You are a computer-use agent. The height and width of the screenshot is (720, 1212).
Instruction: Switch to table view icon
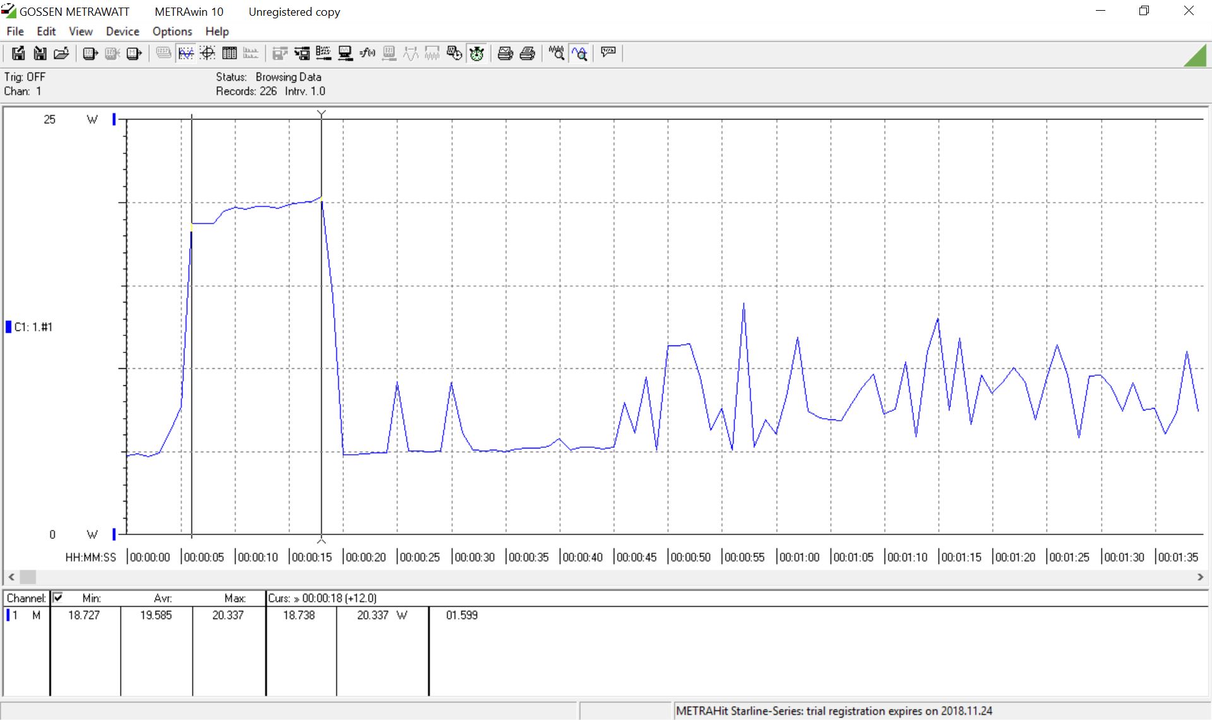coord(229,54)
